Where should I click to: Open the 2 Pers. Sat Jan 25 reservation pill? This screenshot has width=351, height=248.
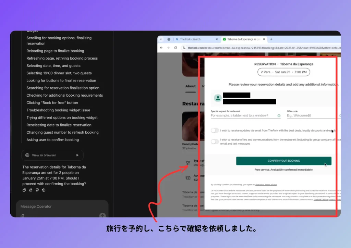(283, 72)
